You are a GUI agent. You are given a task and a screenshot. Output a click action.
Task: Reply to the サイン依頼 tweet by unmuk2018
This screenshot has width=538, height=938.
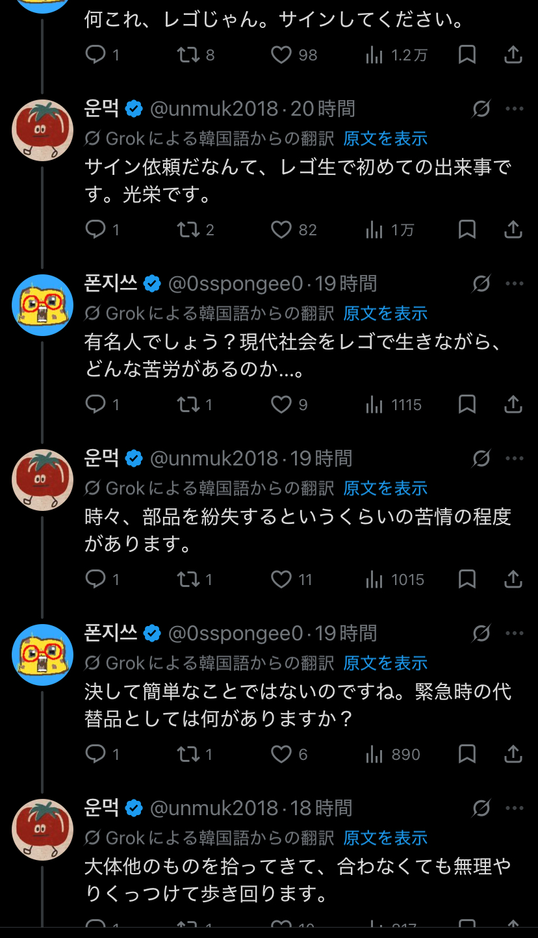[96, 229]
